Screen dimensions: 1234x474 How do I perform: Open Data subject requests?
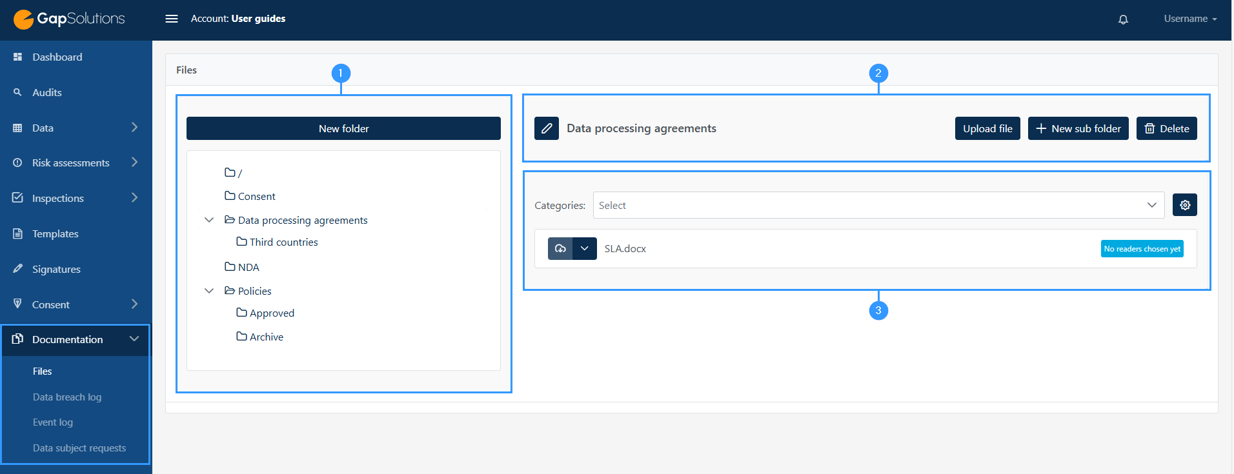coord(79,448)
